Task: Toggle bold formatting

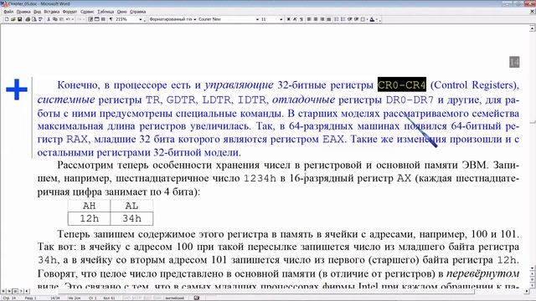Action: [288, 19]
